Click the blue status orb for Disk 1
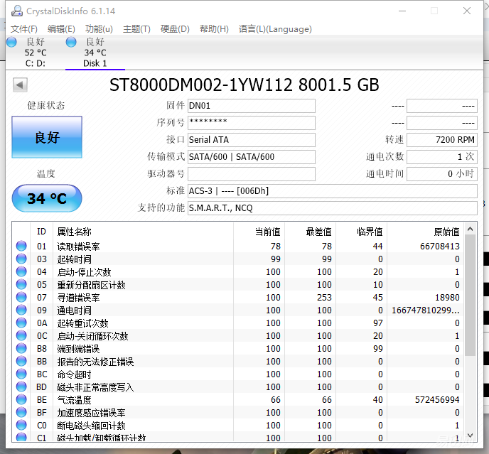 [71, 42]
